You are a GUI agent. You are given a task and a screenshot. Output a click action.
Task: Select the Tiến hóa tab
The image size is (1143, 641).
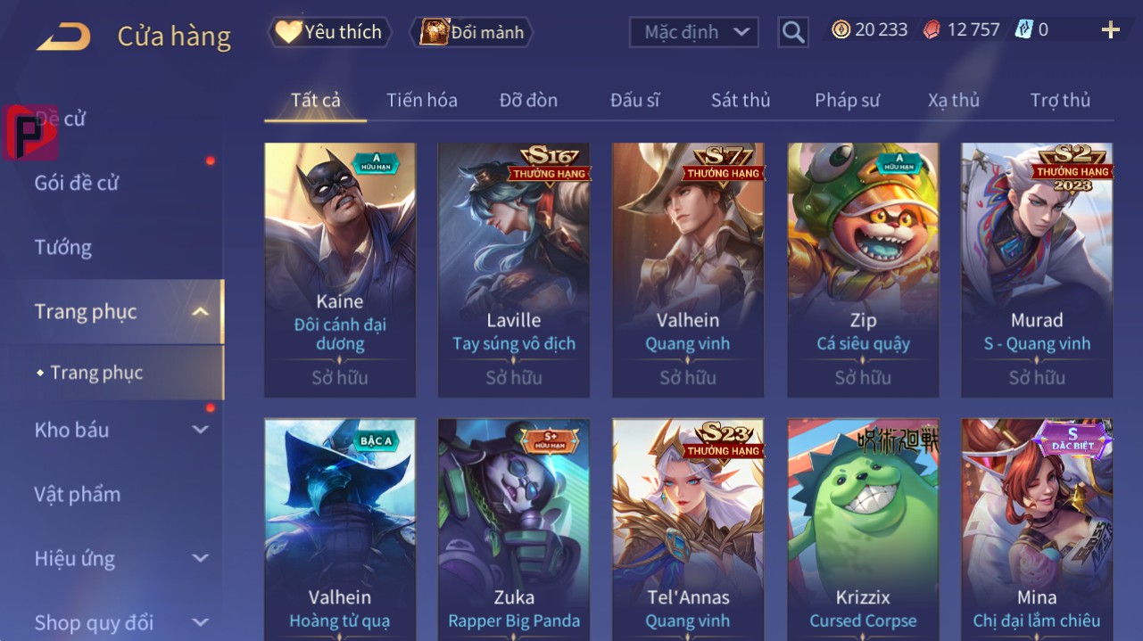click(x=422, y=100)
